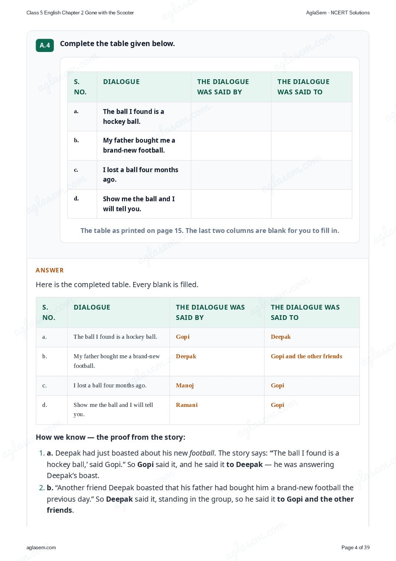The width and height of the screenshot is (396, 561).
Task: Click the italic word 'football' in explanation
Action: click(x=202, y=453)
